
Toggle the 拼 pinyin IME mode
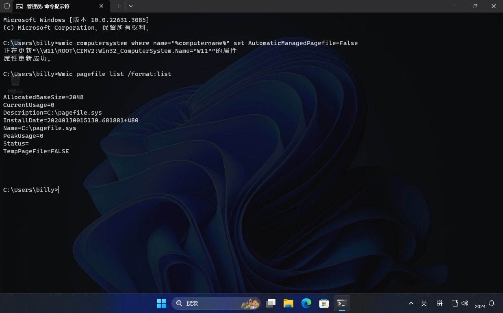(x=440, y=303)
